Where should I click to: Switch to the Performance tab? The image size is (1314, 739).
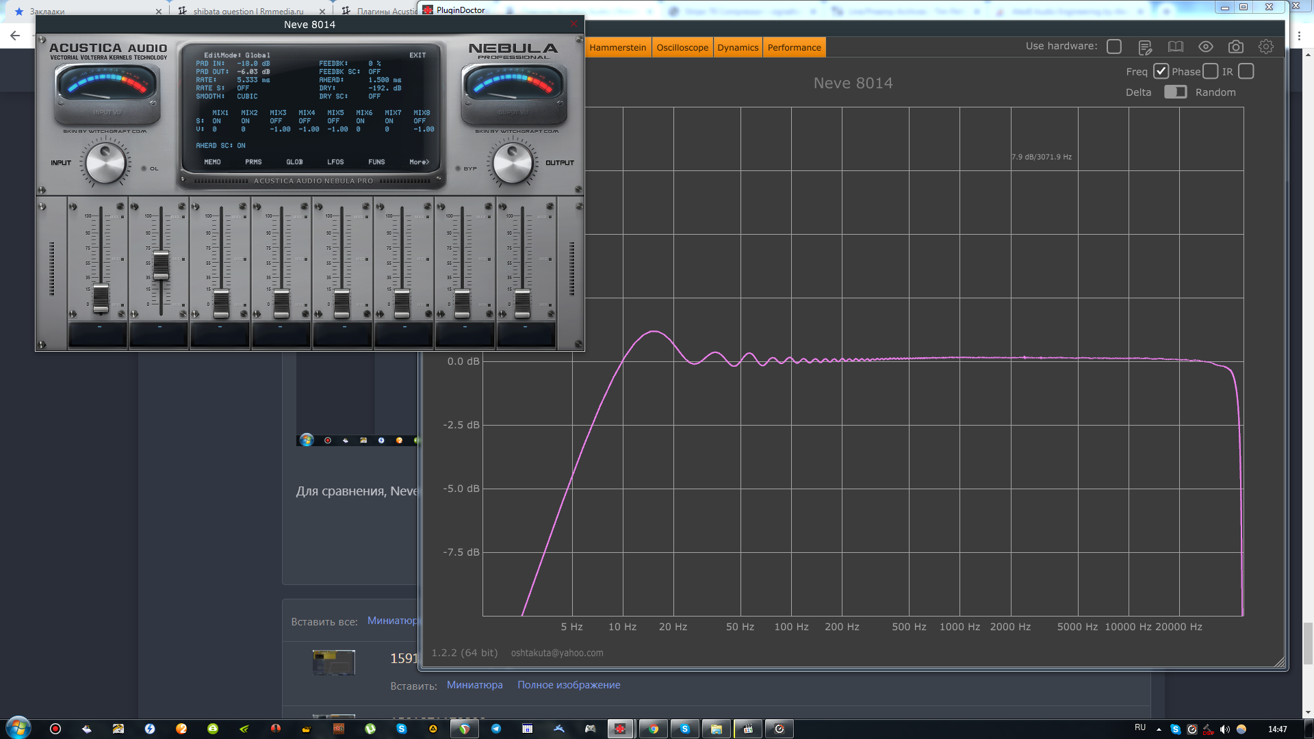(794, 47)
